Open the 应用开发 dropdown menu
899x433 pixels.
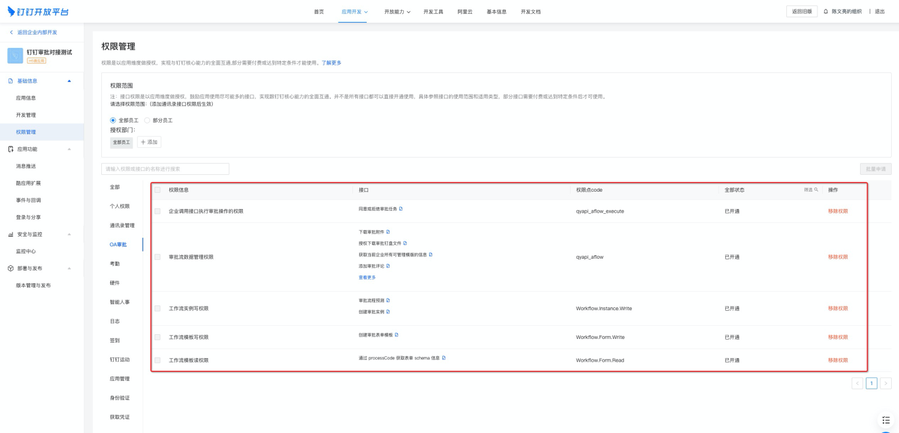coord(355,11)
